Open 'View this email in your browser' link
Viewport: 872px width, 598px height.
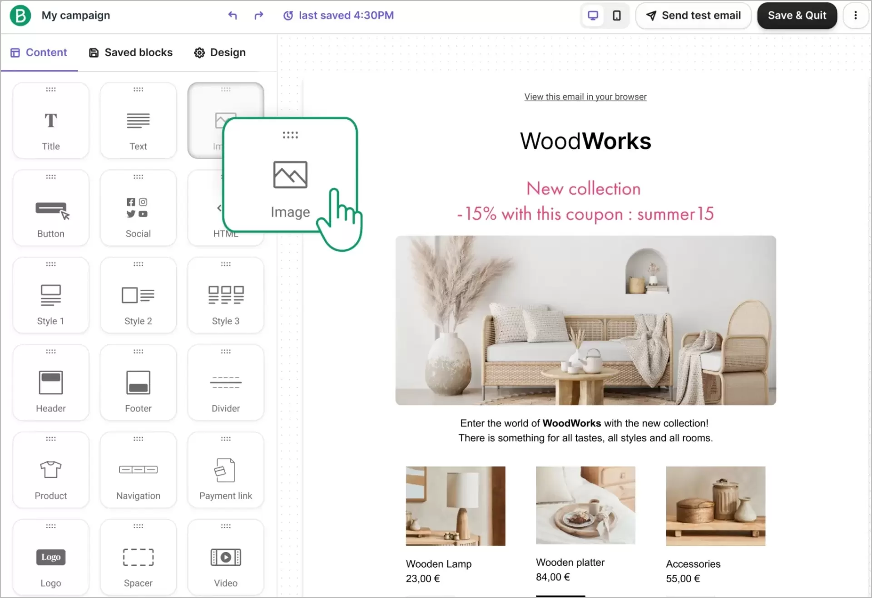585,97
